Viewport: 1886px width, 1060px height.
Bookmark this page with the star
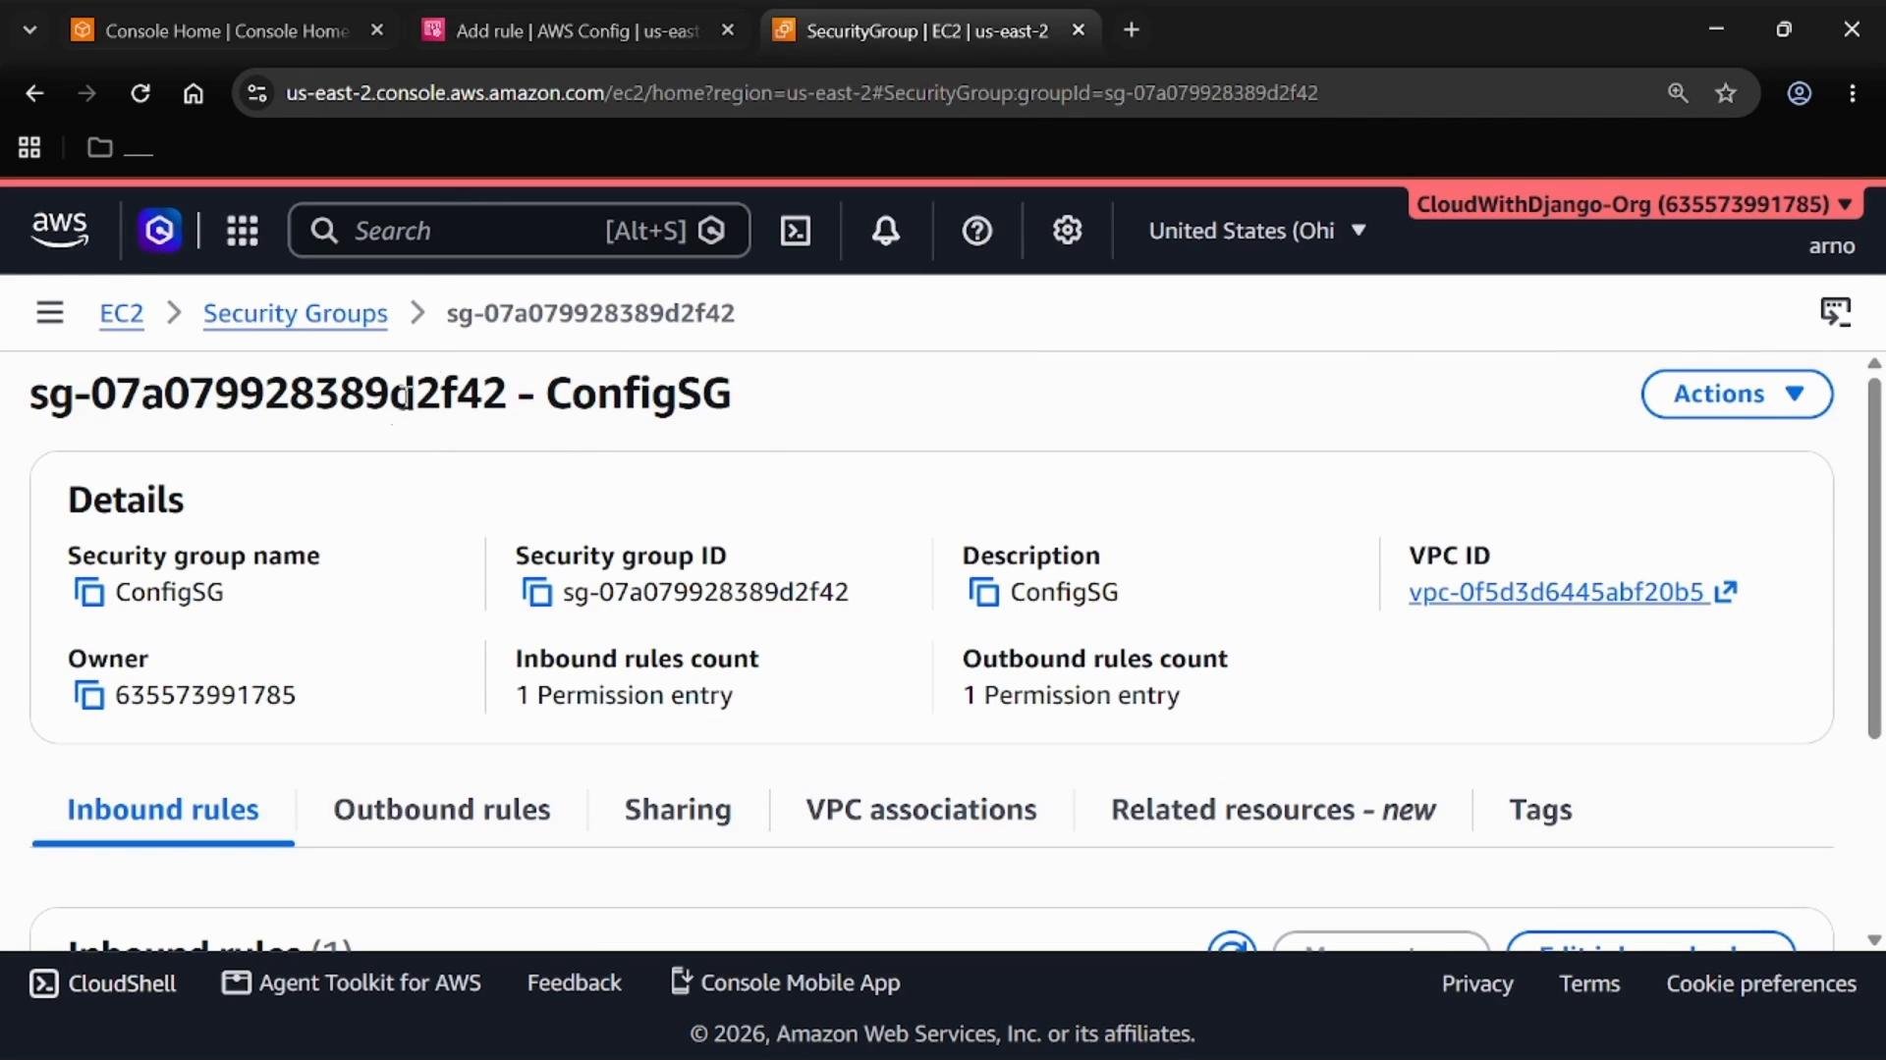coord(1726,93)
